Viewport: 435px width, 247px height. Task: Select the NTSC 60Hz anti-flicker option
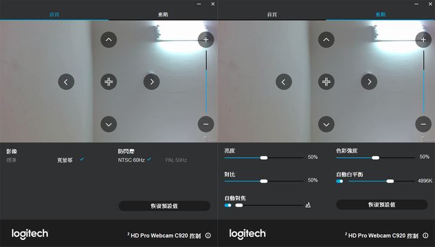click(131, 160)
